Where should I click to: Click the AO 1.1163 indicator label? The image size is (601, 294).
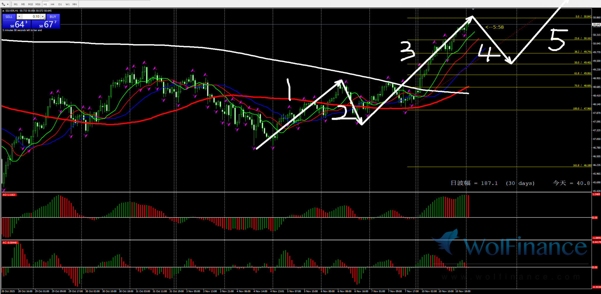[x=9, y=195]
